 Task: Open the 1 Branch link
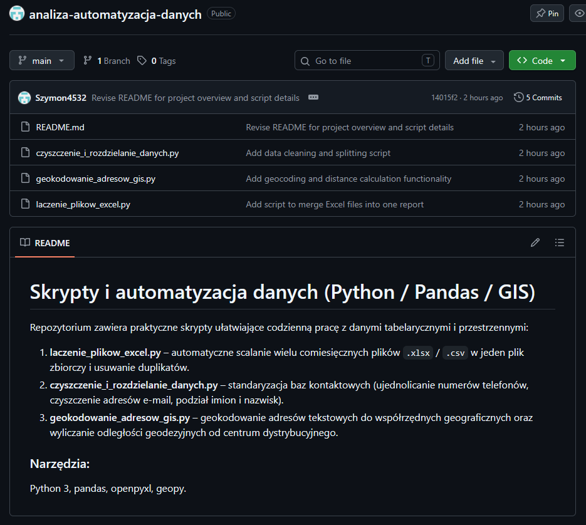point(107,61)
